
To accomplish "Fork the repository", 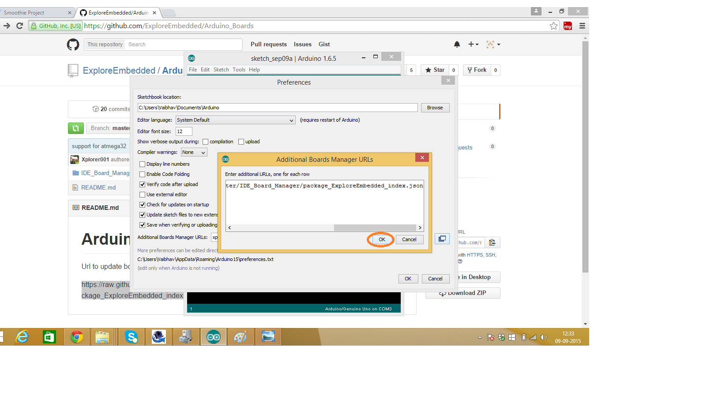I will 477,70.
